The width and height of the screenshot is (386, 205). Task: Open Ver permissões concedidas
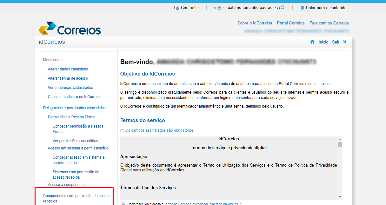click(75, 141)
